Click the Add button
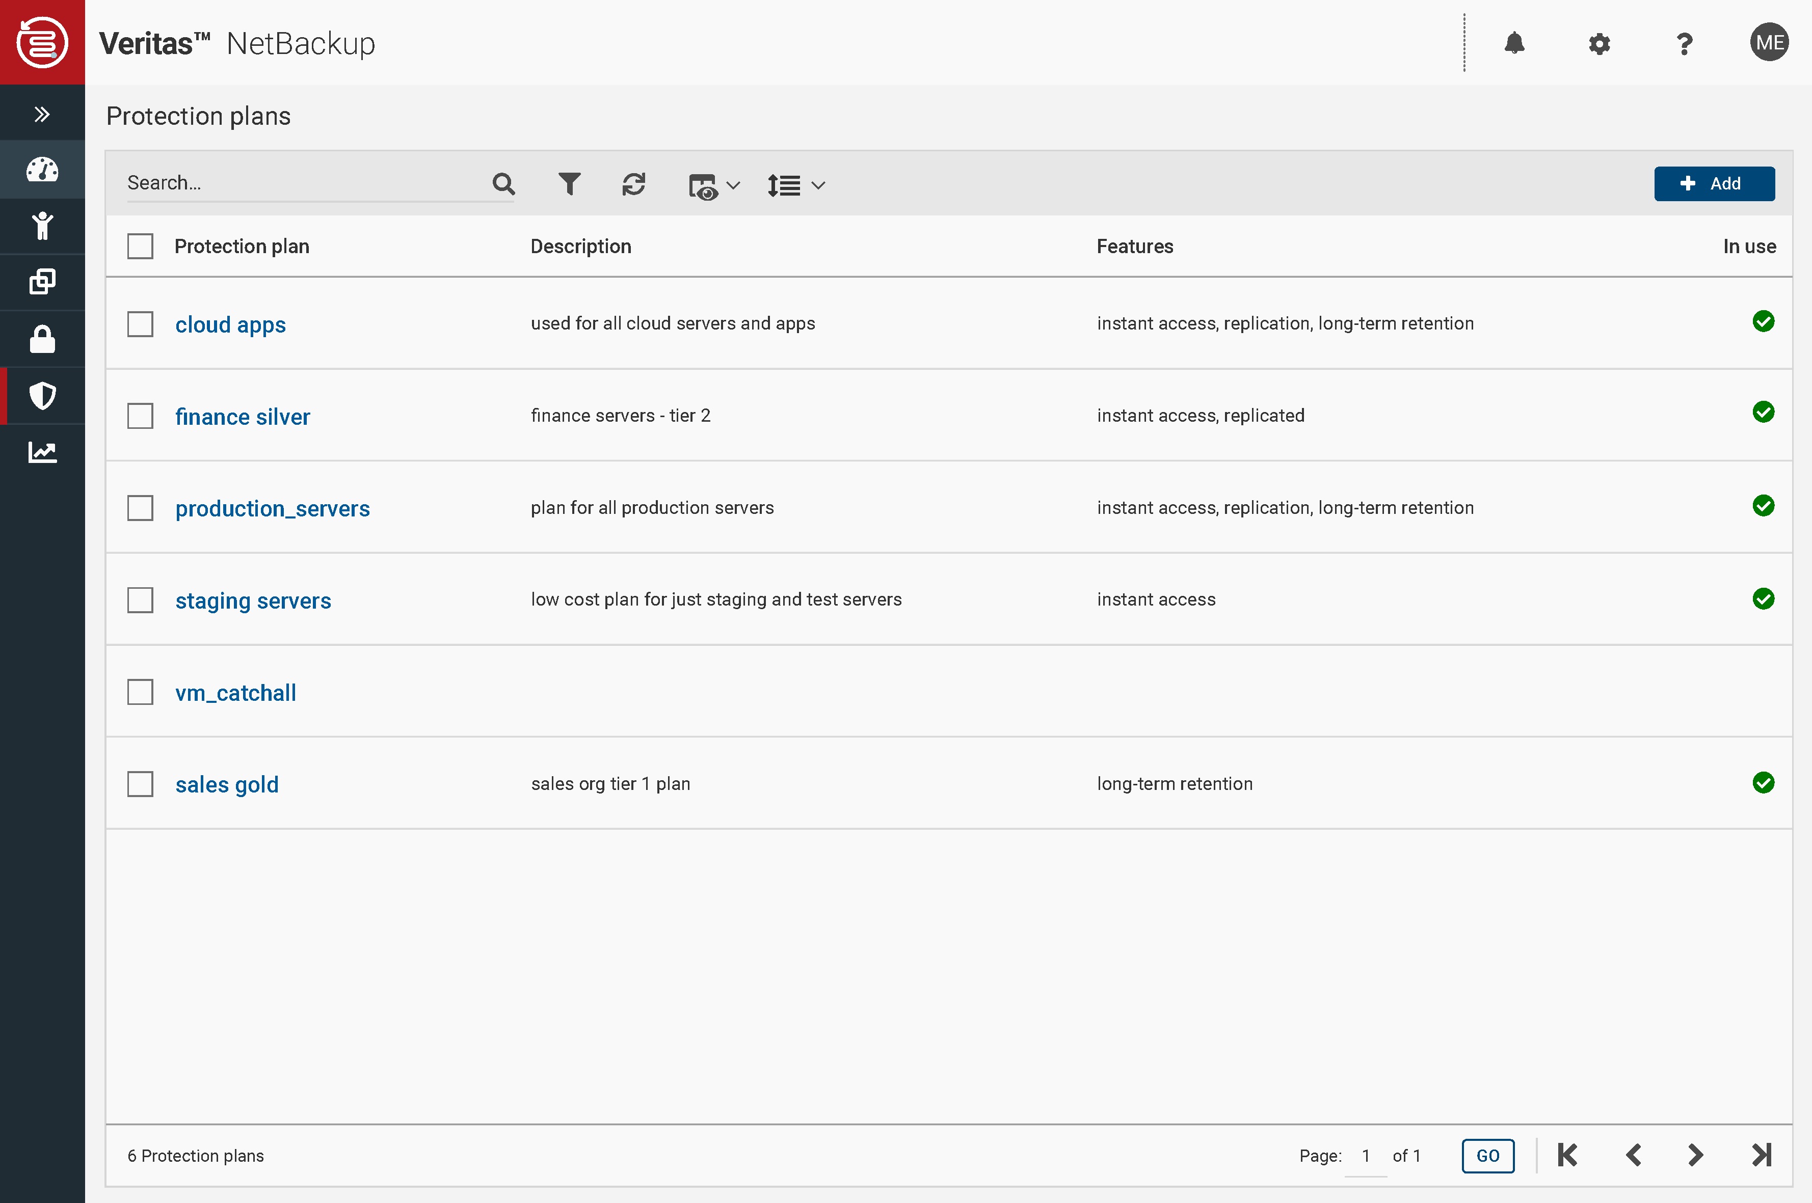 tap(1714, 183)
